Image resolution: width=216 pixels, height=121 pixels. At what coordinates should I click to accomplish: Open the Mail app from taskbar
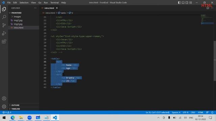pyautogui.click(x=38, y=118)
